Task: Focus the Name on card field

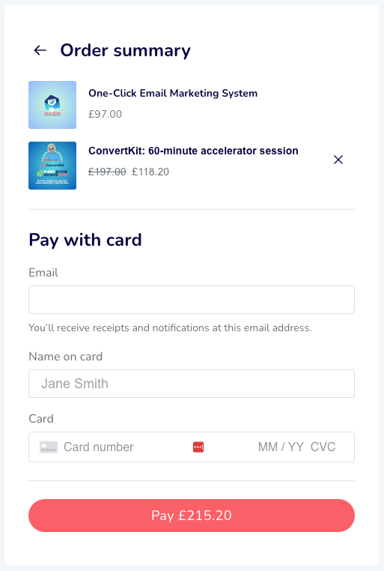Action: (192, 384)
